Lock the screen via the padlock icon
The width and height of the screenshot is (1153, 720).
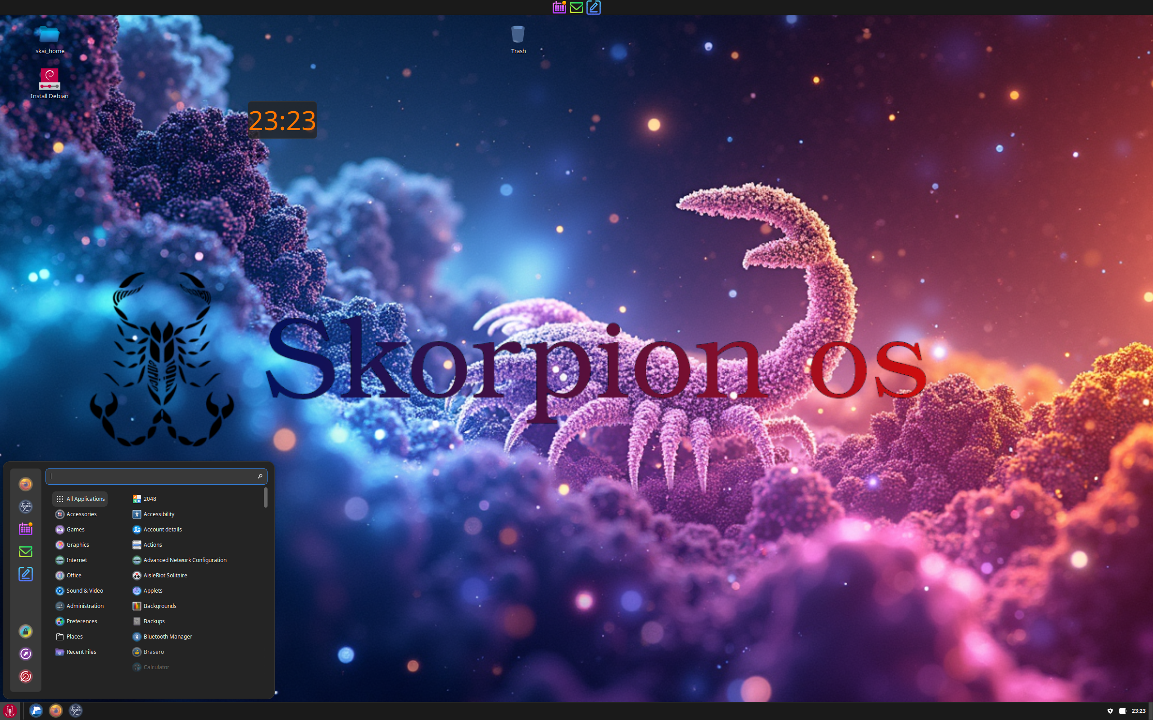[x=26, y=631]
